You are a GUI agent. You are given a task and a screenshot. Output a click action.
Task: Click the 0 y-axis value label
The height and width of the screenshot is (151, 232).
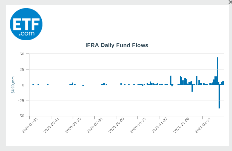coord(24,85)
